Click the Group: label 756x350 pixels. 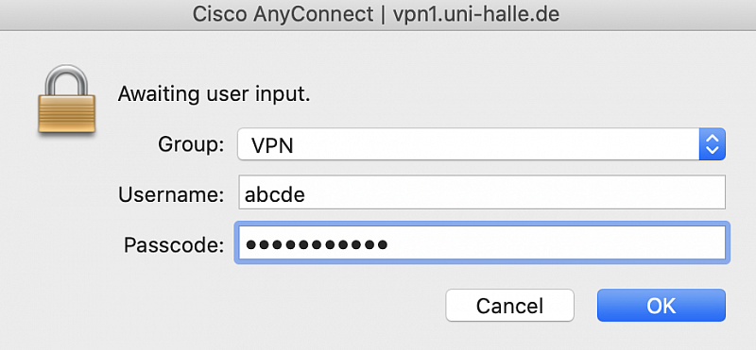191,144
